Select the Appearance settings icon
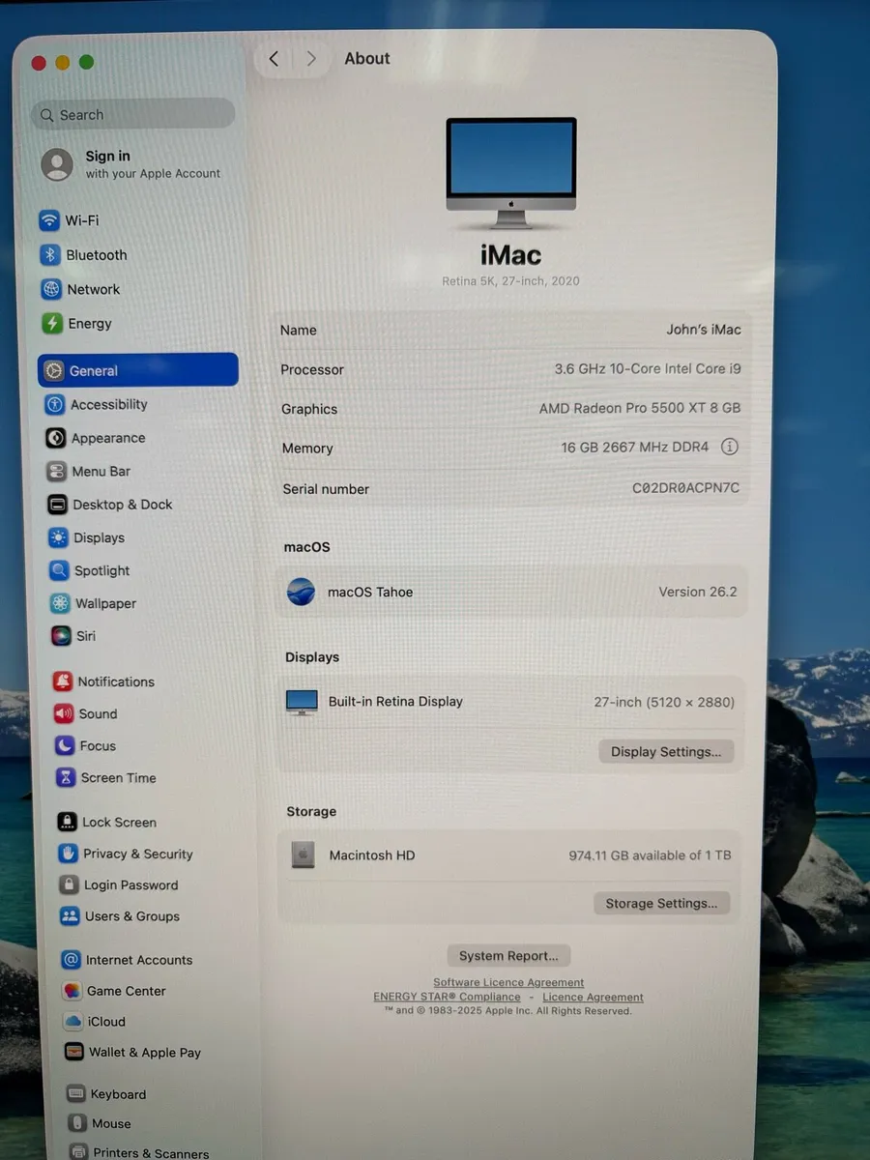 pyautogui.click(x=56, y=438)
